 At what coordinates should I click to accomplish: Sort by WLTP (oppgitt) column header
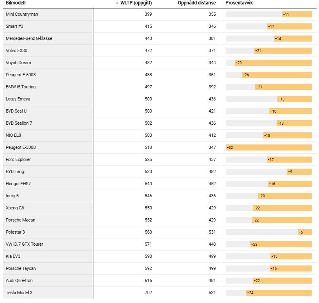(136, 3)
